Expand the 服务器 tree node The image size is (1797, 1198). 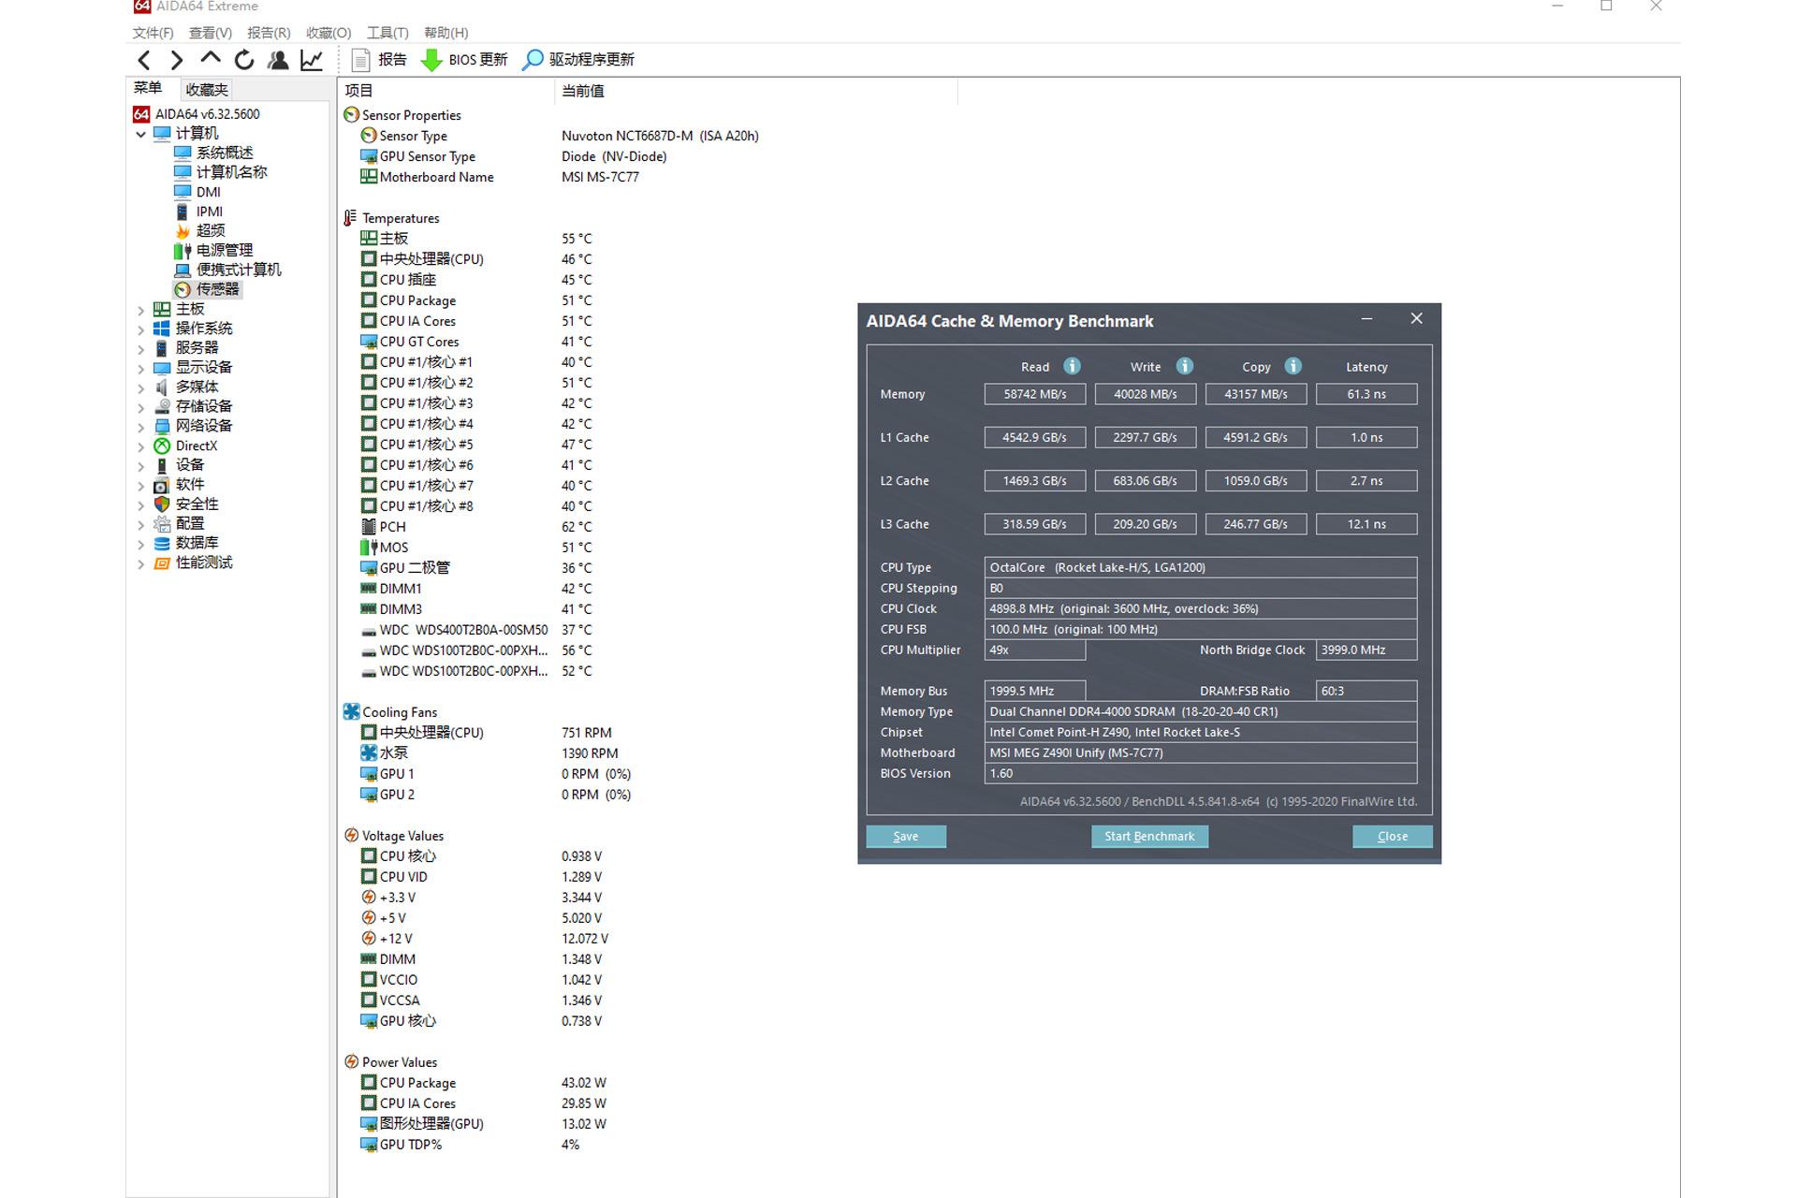click(x=140, y=348)
